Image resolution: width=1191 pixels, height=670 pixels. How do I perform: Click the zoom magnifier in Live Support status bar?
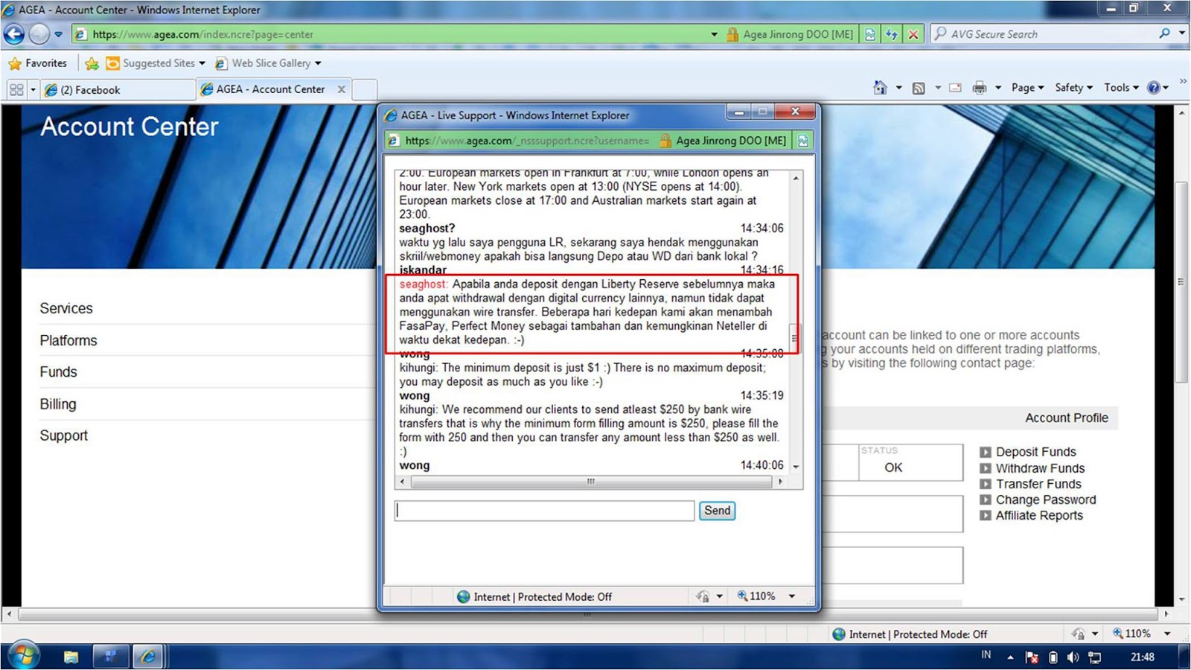(x=742, y=596)
